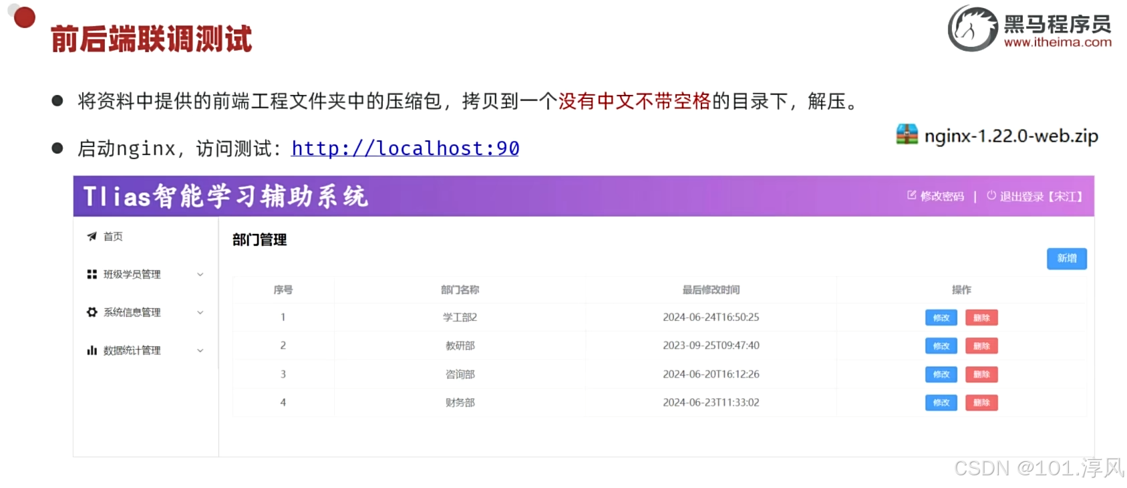Click the 部门名称 column header
The image size is (1127, 488).
(460, 290)
